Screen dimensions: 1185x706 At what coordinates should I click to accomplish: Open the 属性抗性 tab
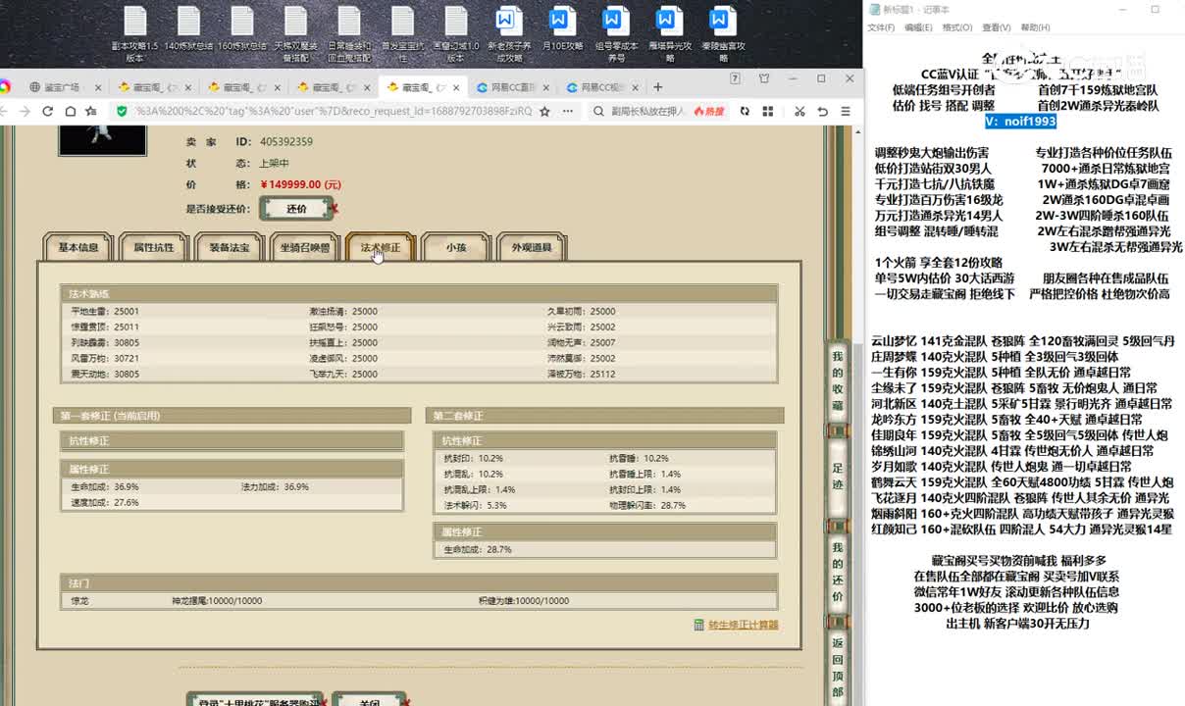154,248
